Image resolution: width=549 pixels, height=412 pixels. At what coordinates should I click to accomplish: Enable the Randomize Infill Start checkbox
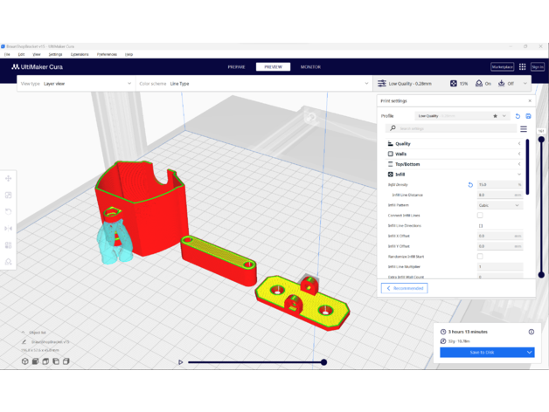480,257
